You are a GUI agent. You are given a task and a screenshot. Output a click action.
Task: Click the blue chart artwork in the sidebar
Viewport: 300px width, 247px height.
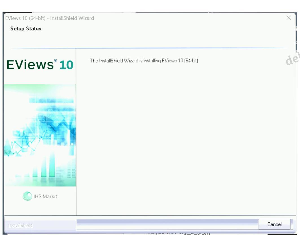(x=40, y=135)
